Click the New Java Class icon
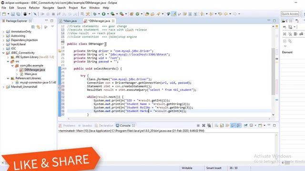The image size is (305, 171). point(138,14)
